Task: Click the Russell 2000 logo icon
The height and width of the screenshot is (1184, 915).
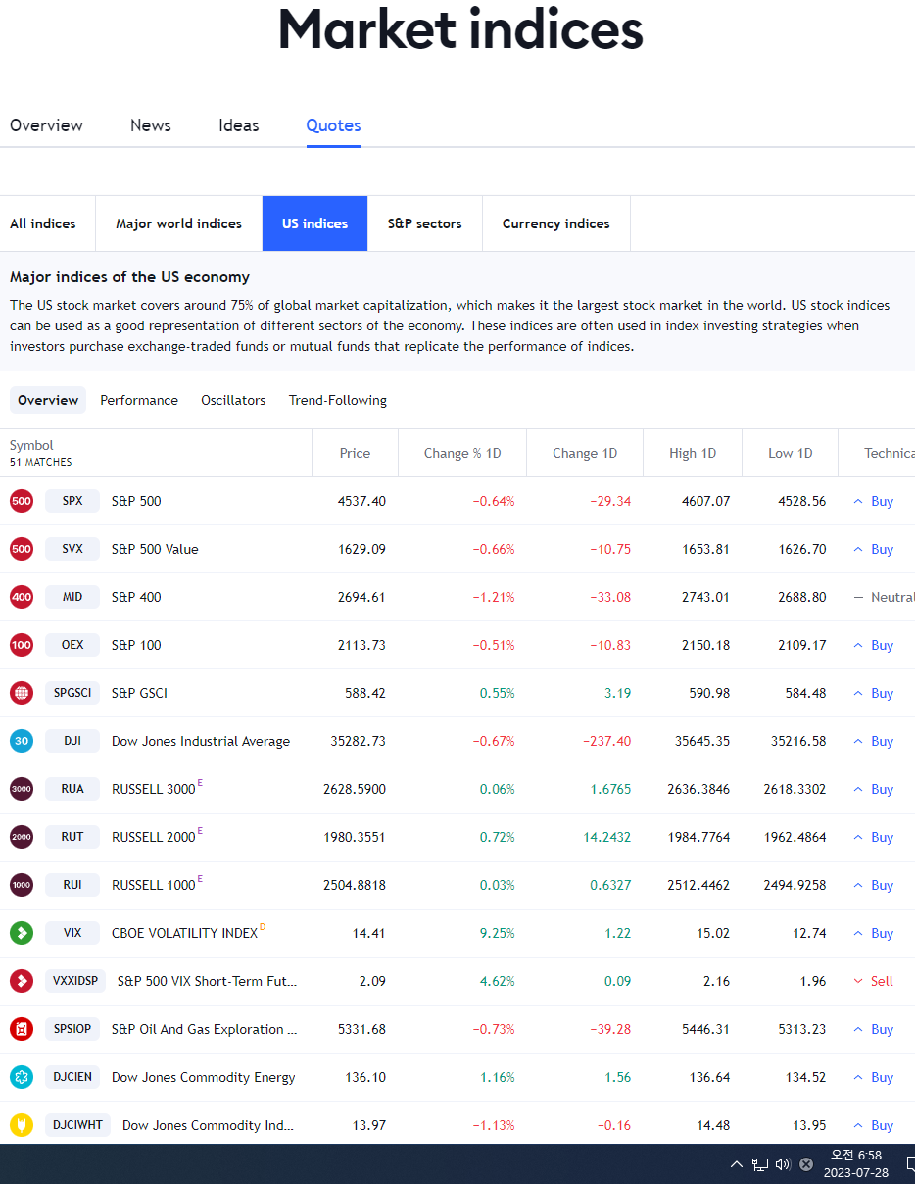Action: tap(22, 837)
